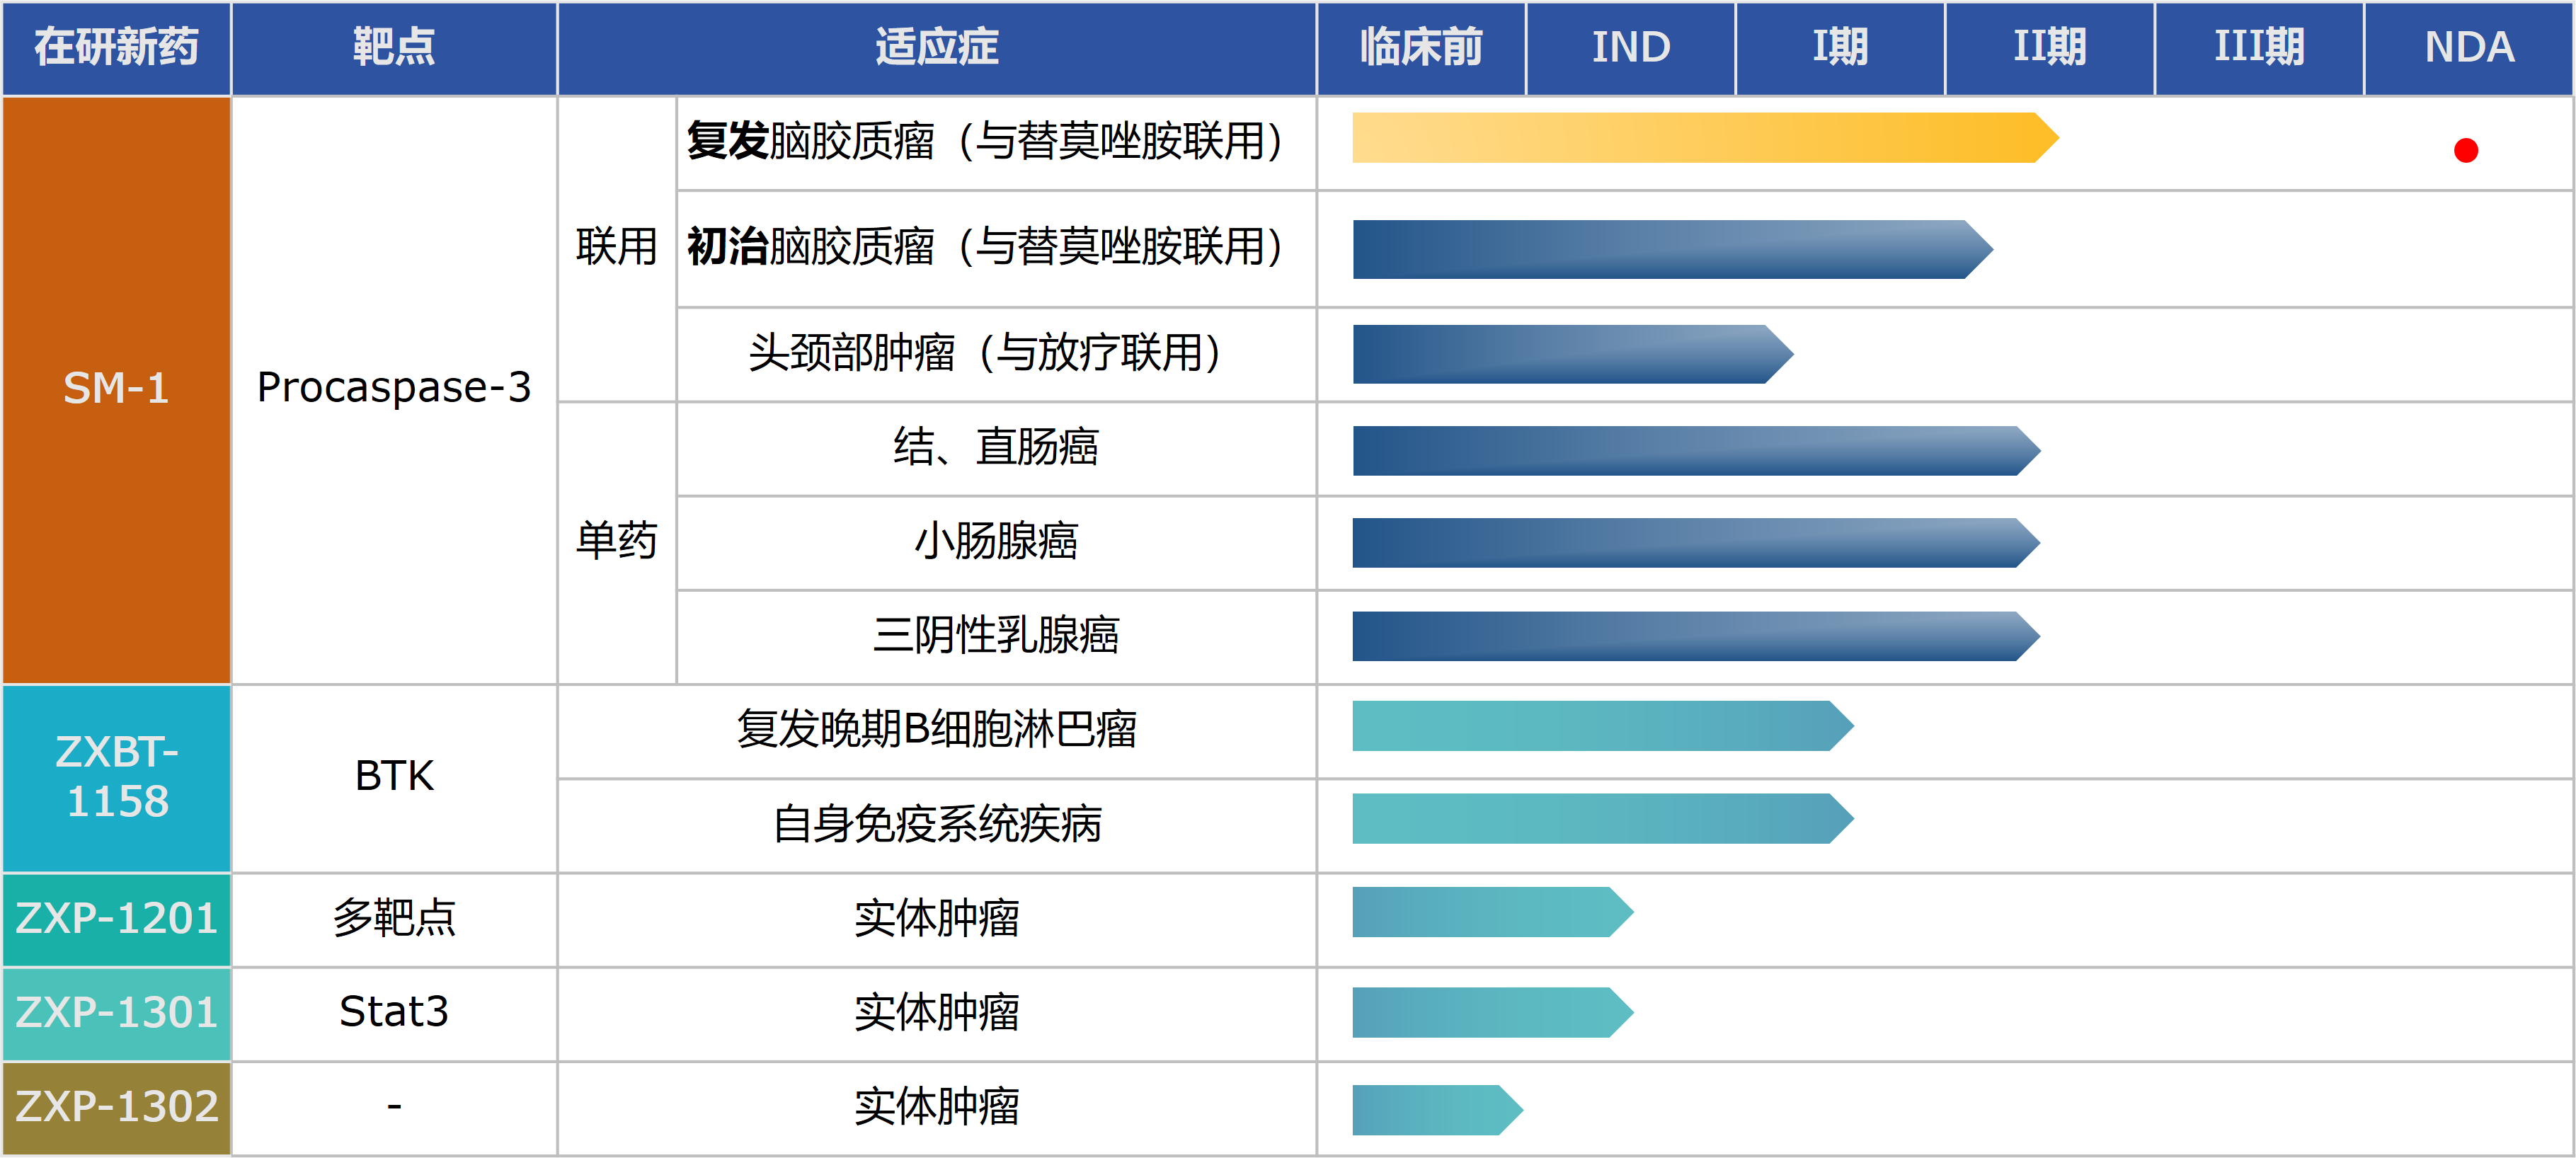Click the 临床前 column header

[1420, 47]
